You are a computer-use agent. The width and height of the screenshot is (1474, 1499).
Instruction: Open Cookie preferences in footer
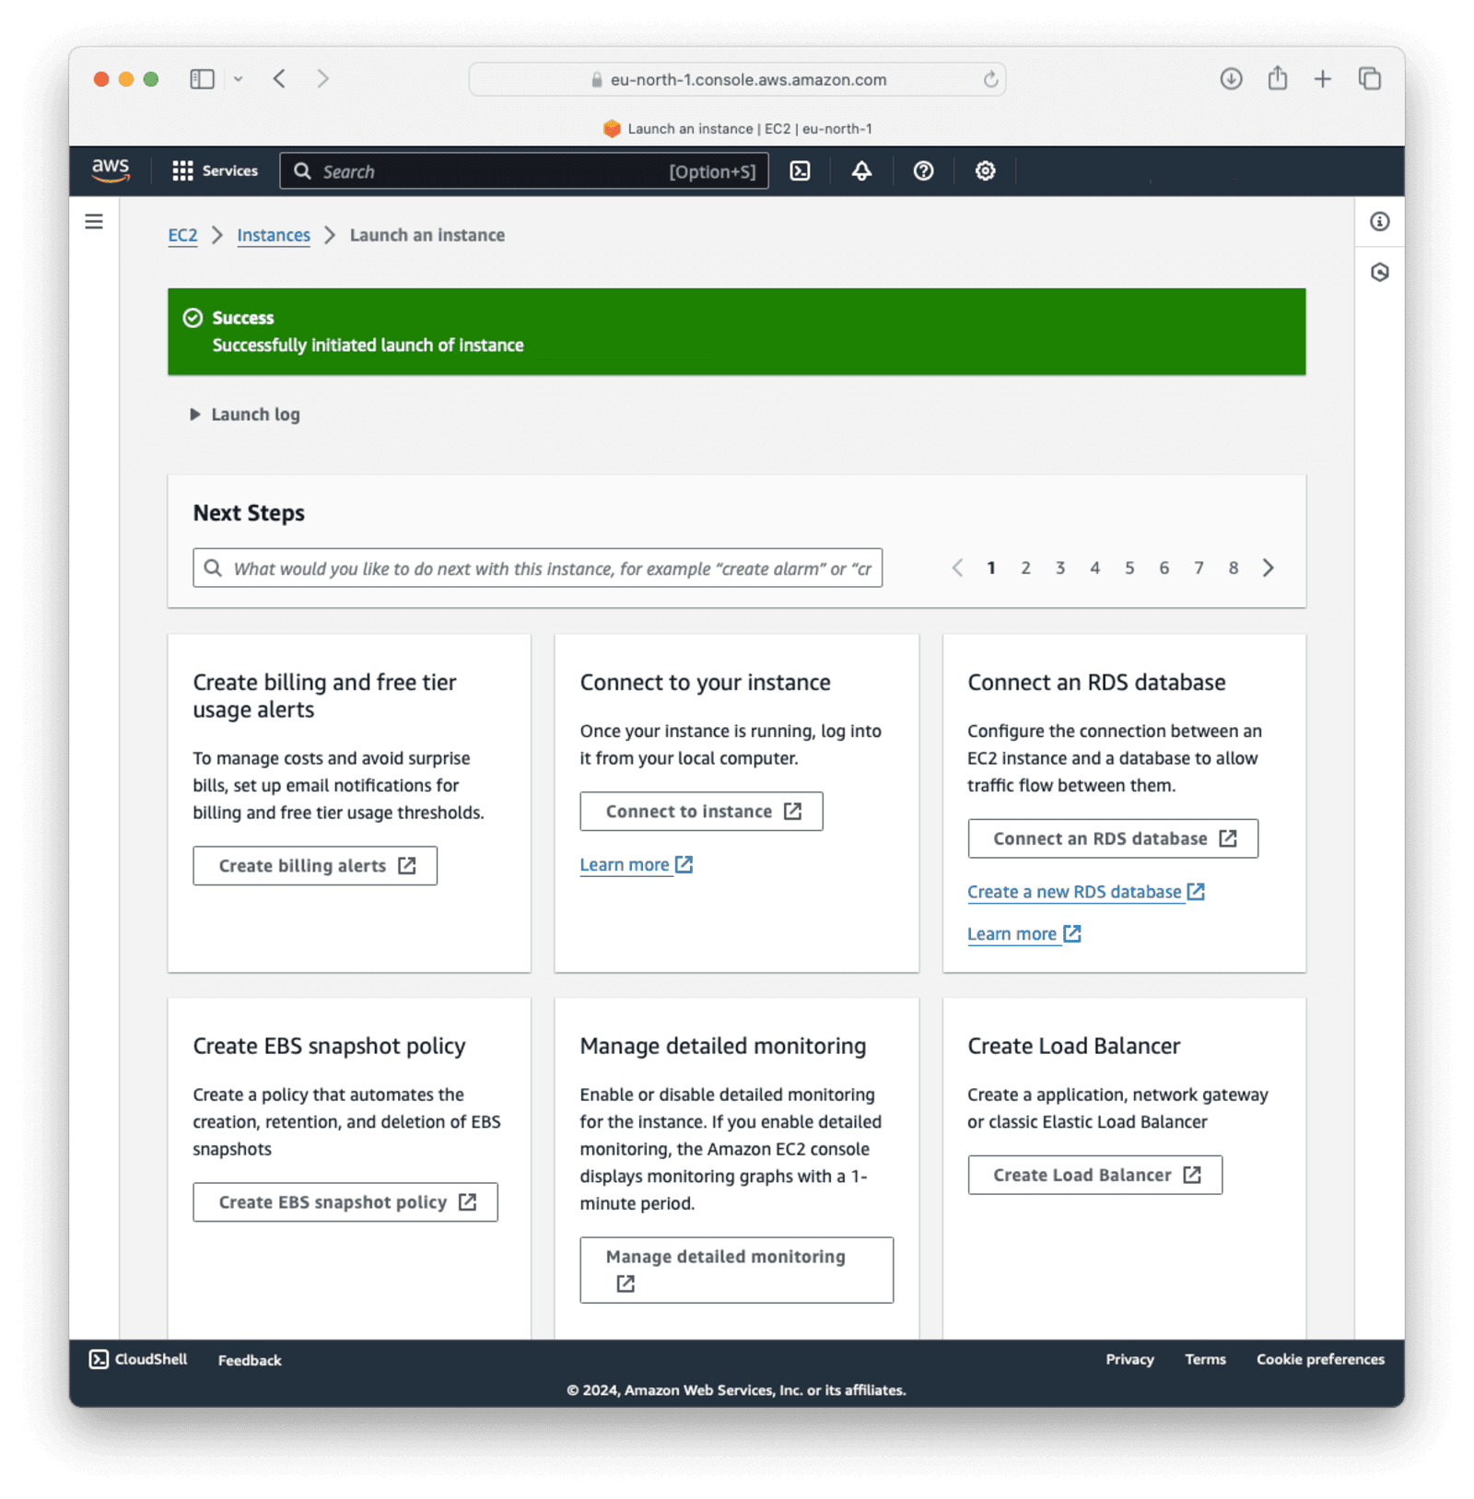(x=1320, y=1359)
